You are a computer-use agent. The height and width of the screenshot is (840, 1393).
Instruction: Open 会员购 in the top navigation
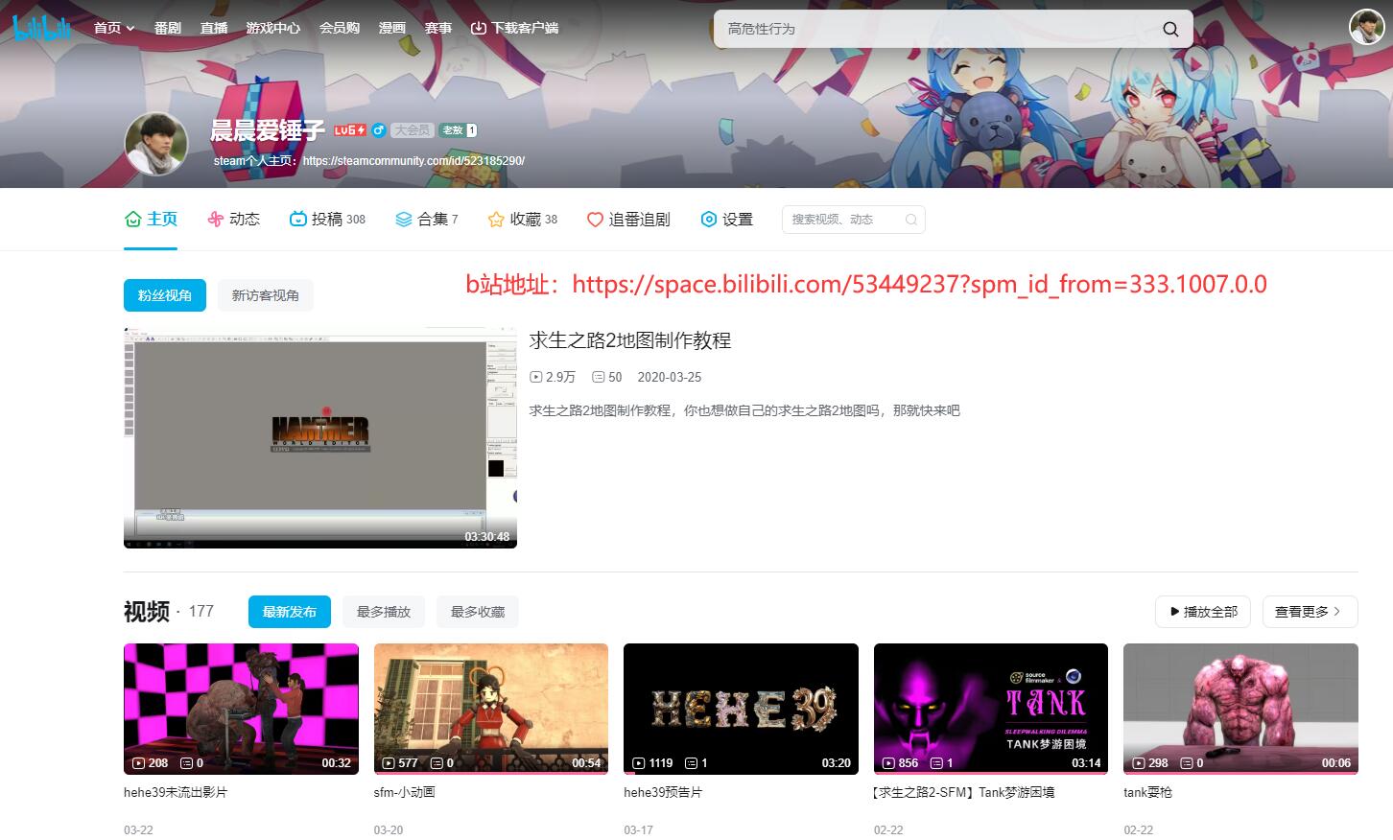tap(340, 28)
